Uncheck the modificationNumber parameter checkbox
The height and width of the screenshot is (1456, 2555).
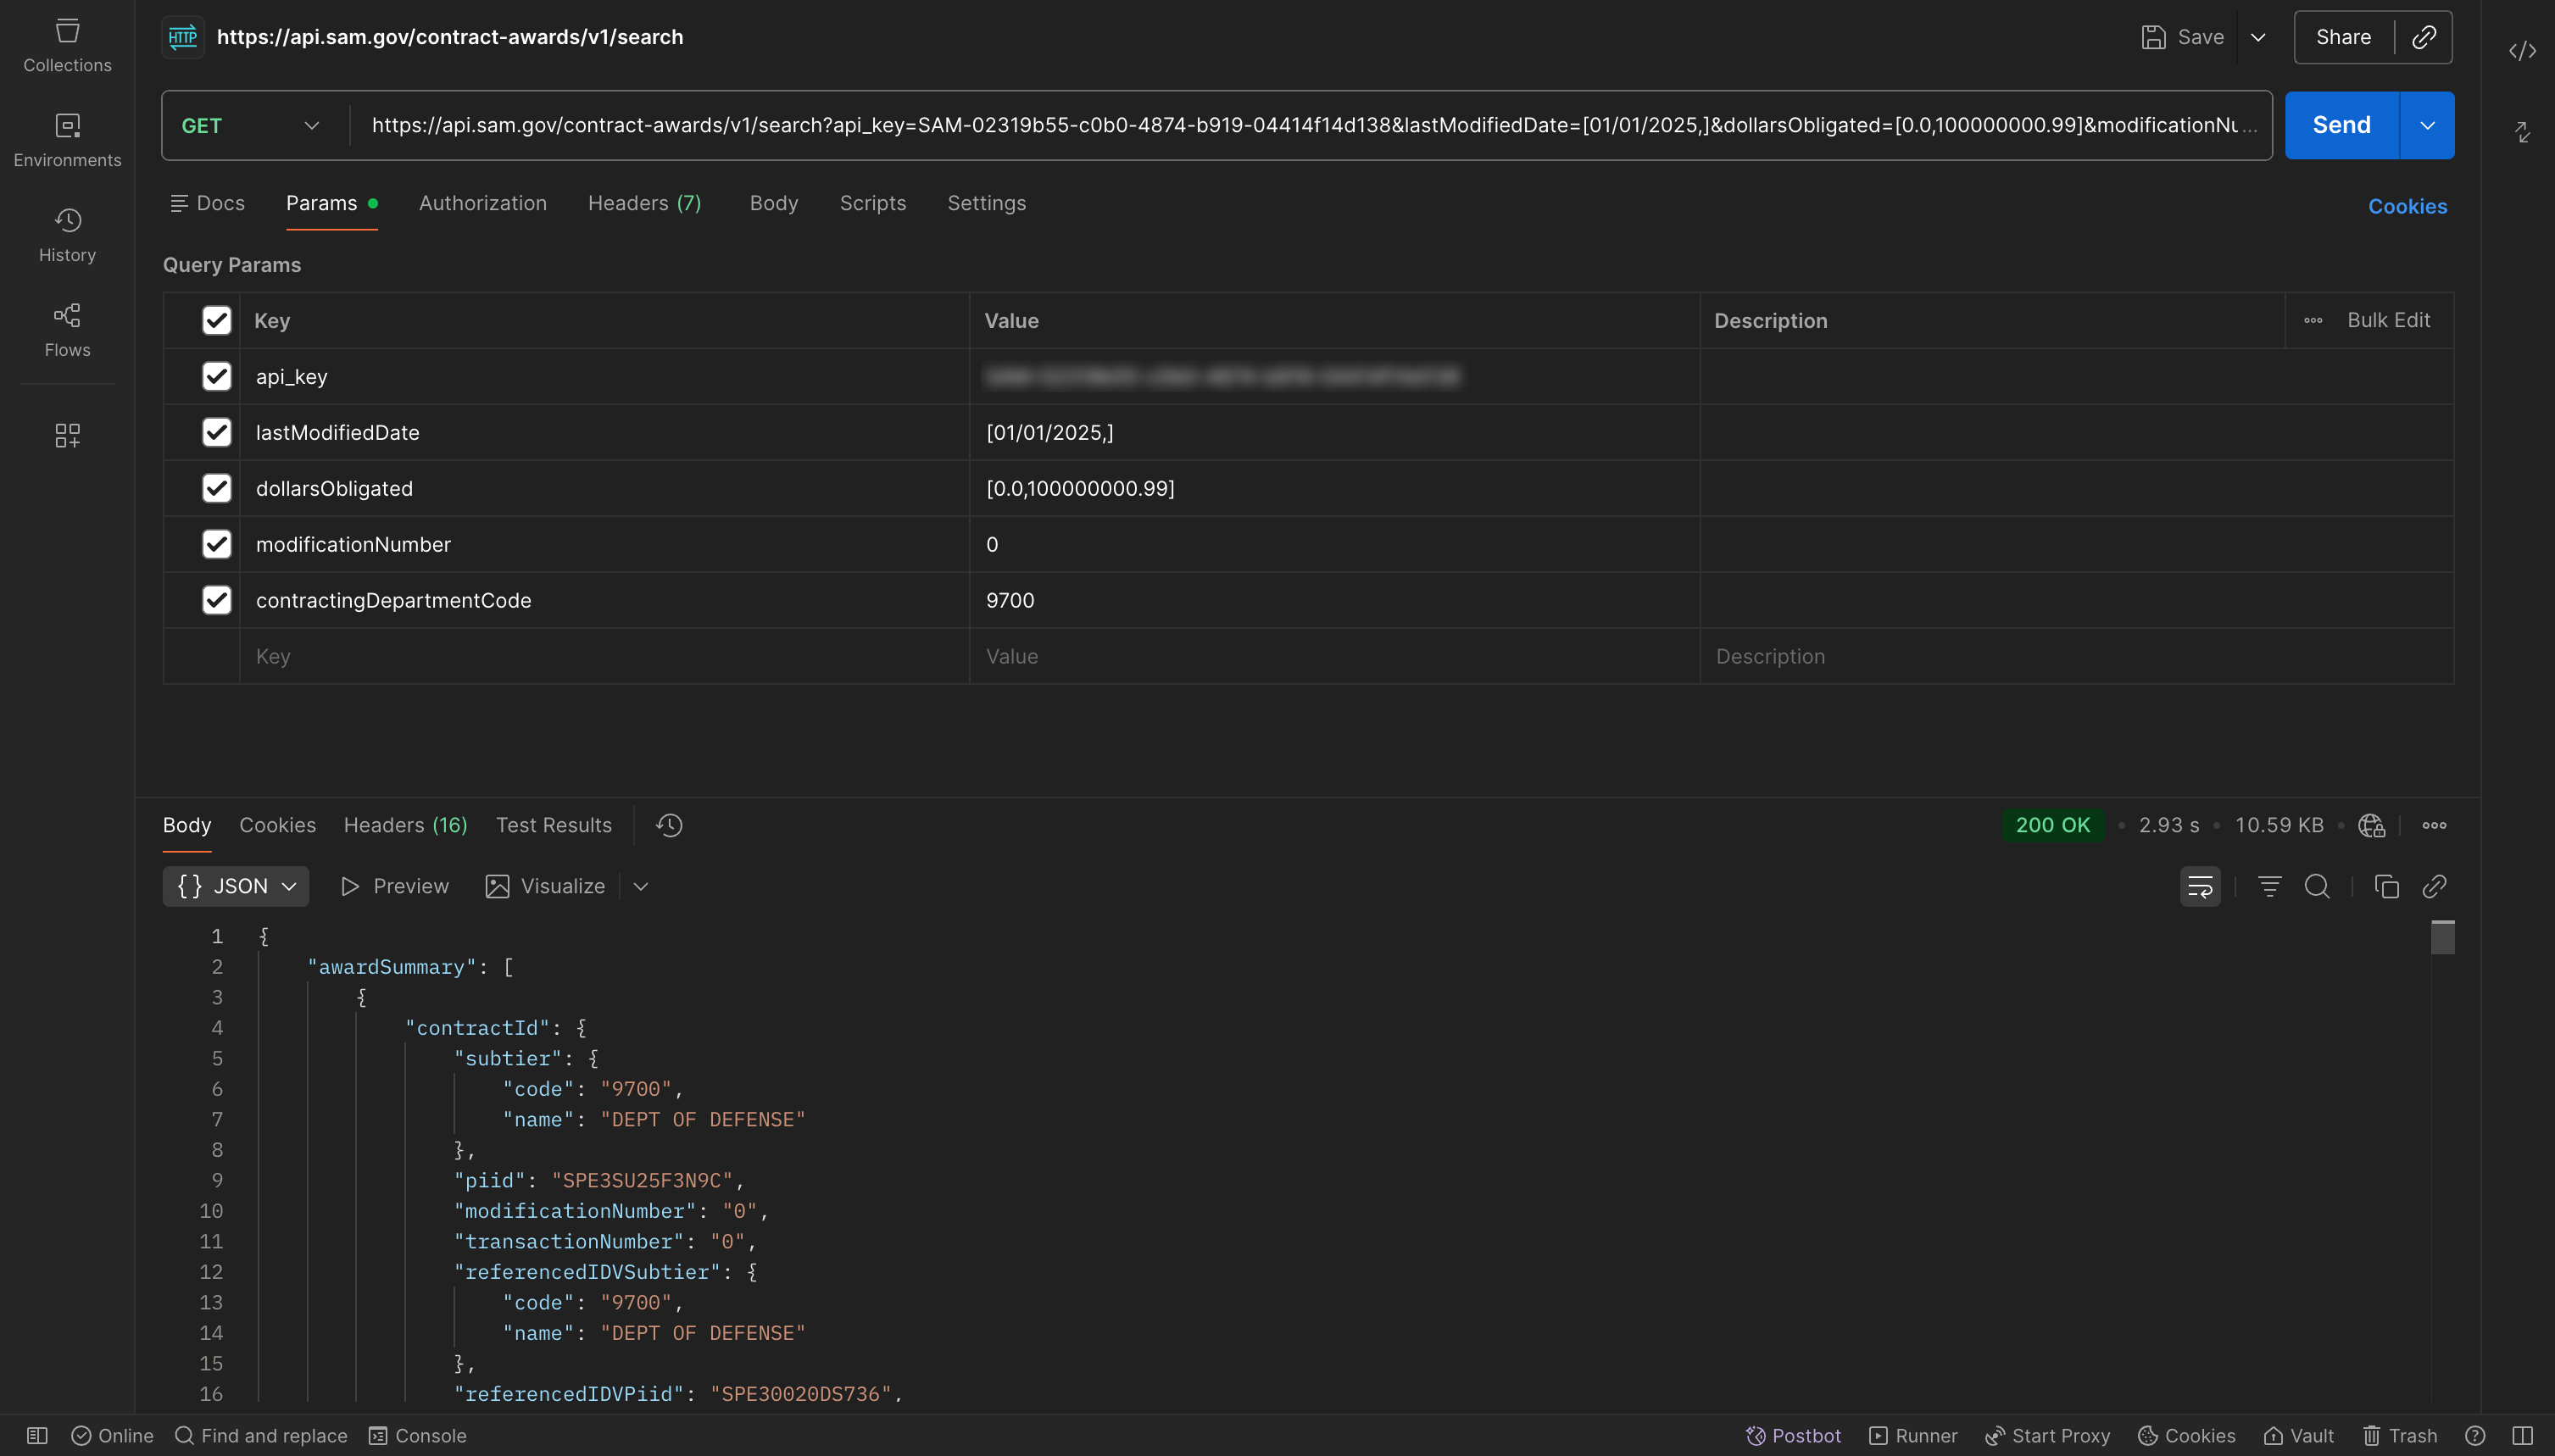click(216, 544)
